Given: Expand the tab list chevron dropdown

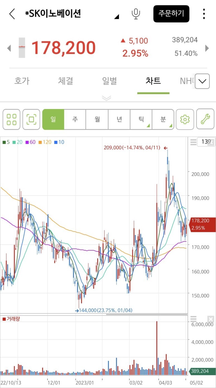Looking at the screenshot, I should click(202, 81).
